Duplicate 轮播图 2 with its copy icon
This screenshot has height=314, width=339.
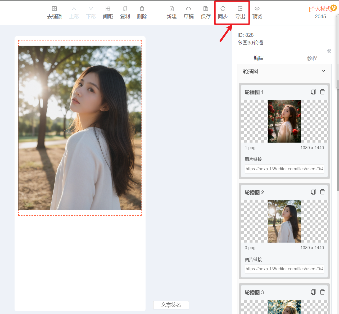tap(313, 192)
